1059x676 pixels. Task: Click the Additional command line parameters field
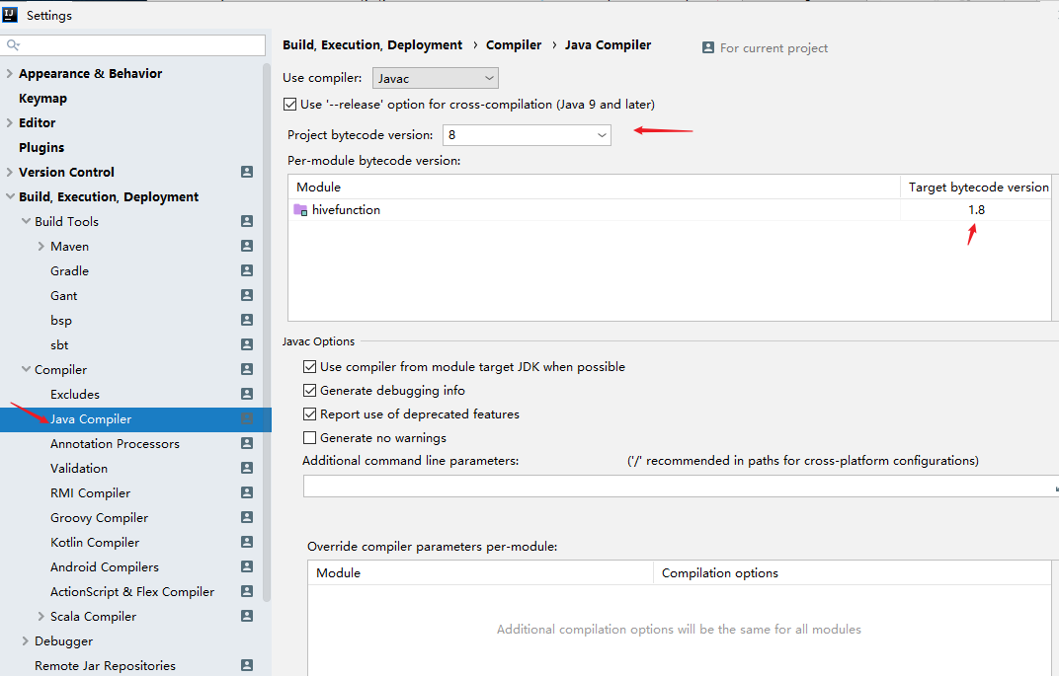[678, 487]
